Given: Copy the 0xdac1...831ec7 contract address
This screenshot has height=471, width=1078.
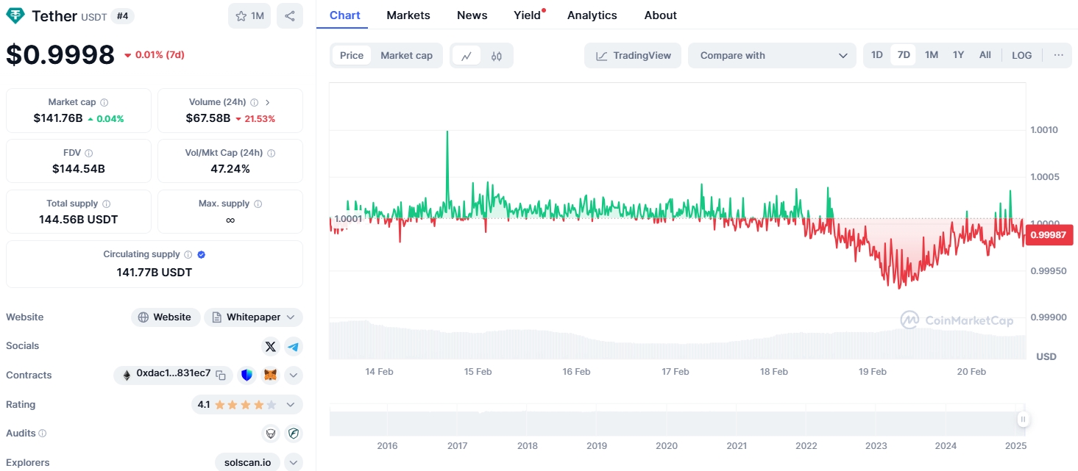Looking at the screenshot, I should click(x=221, y=375).
